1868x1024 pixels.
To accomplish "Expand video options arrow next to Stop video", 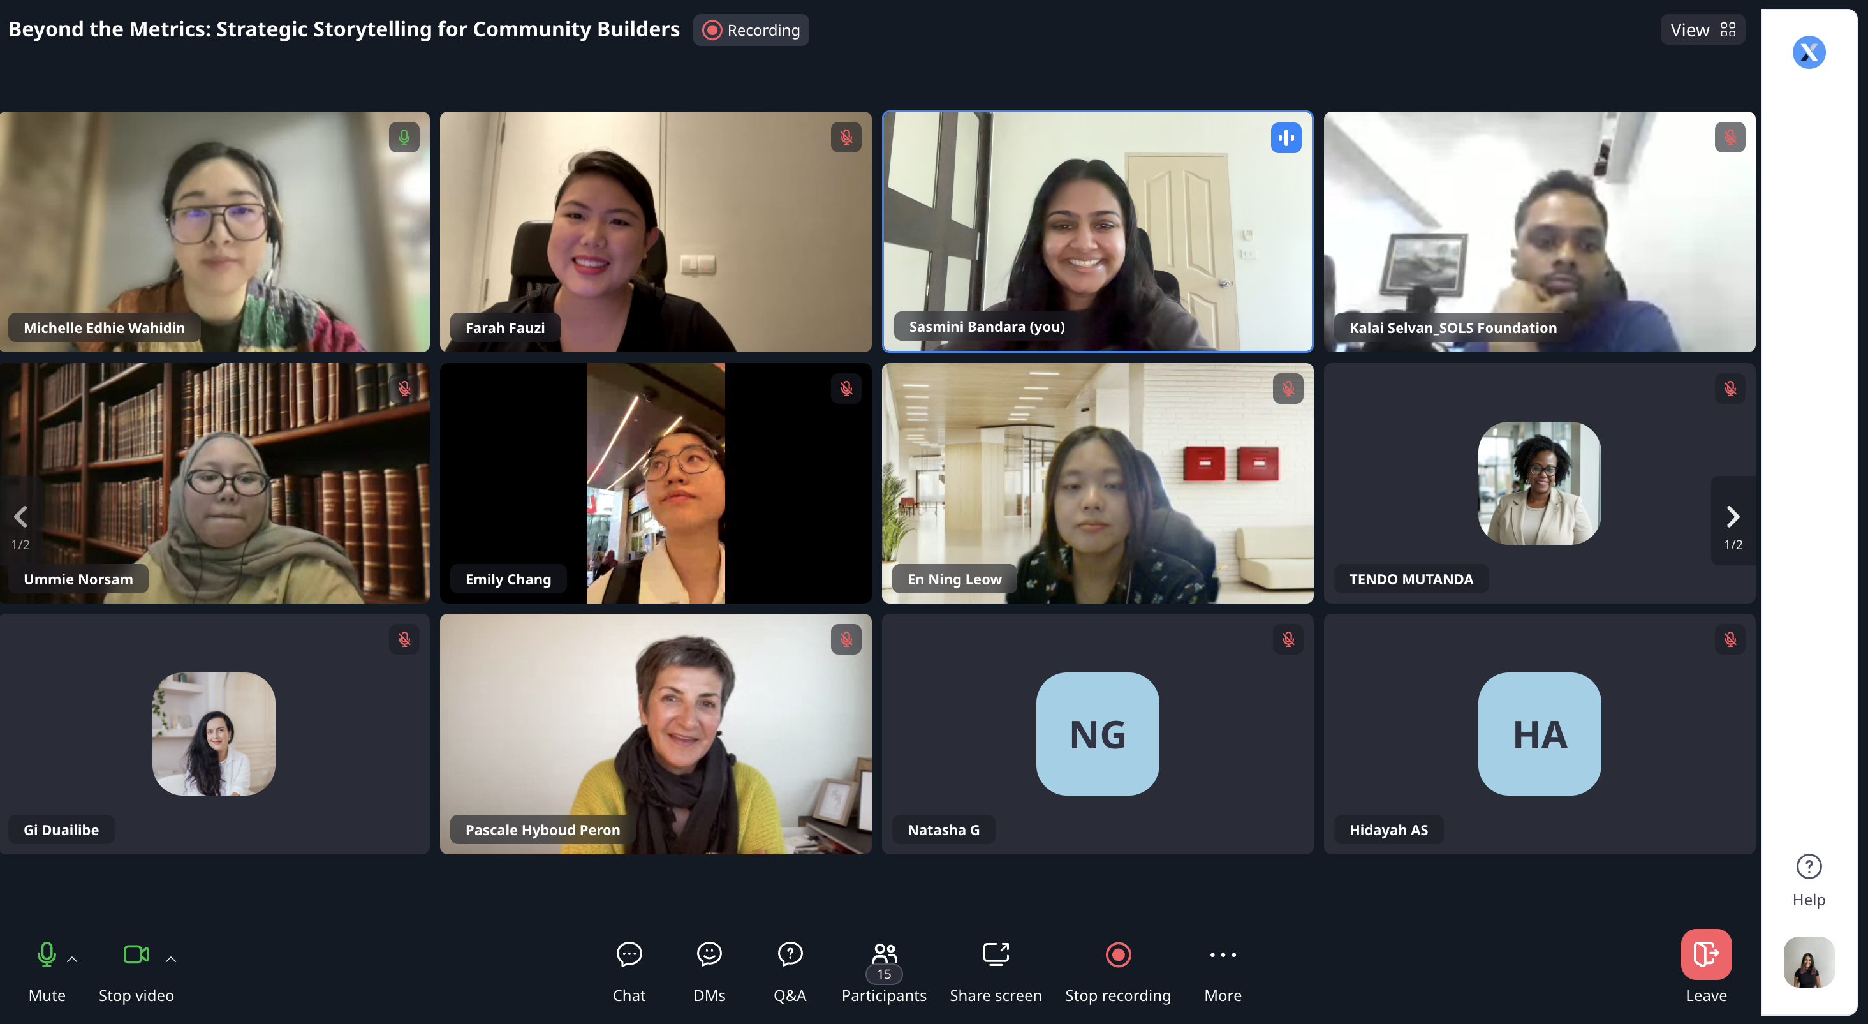I will [x=171, y=959].
